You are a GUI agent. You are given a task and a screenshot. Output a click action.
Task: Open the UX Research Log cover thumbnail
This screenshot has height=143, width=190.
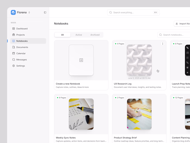click(139, 60)
